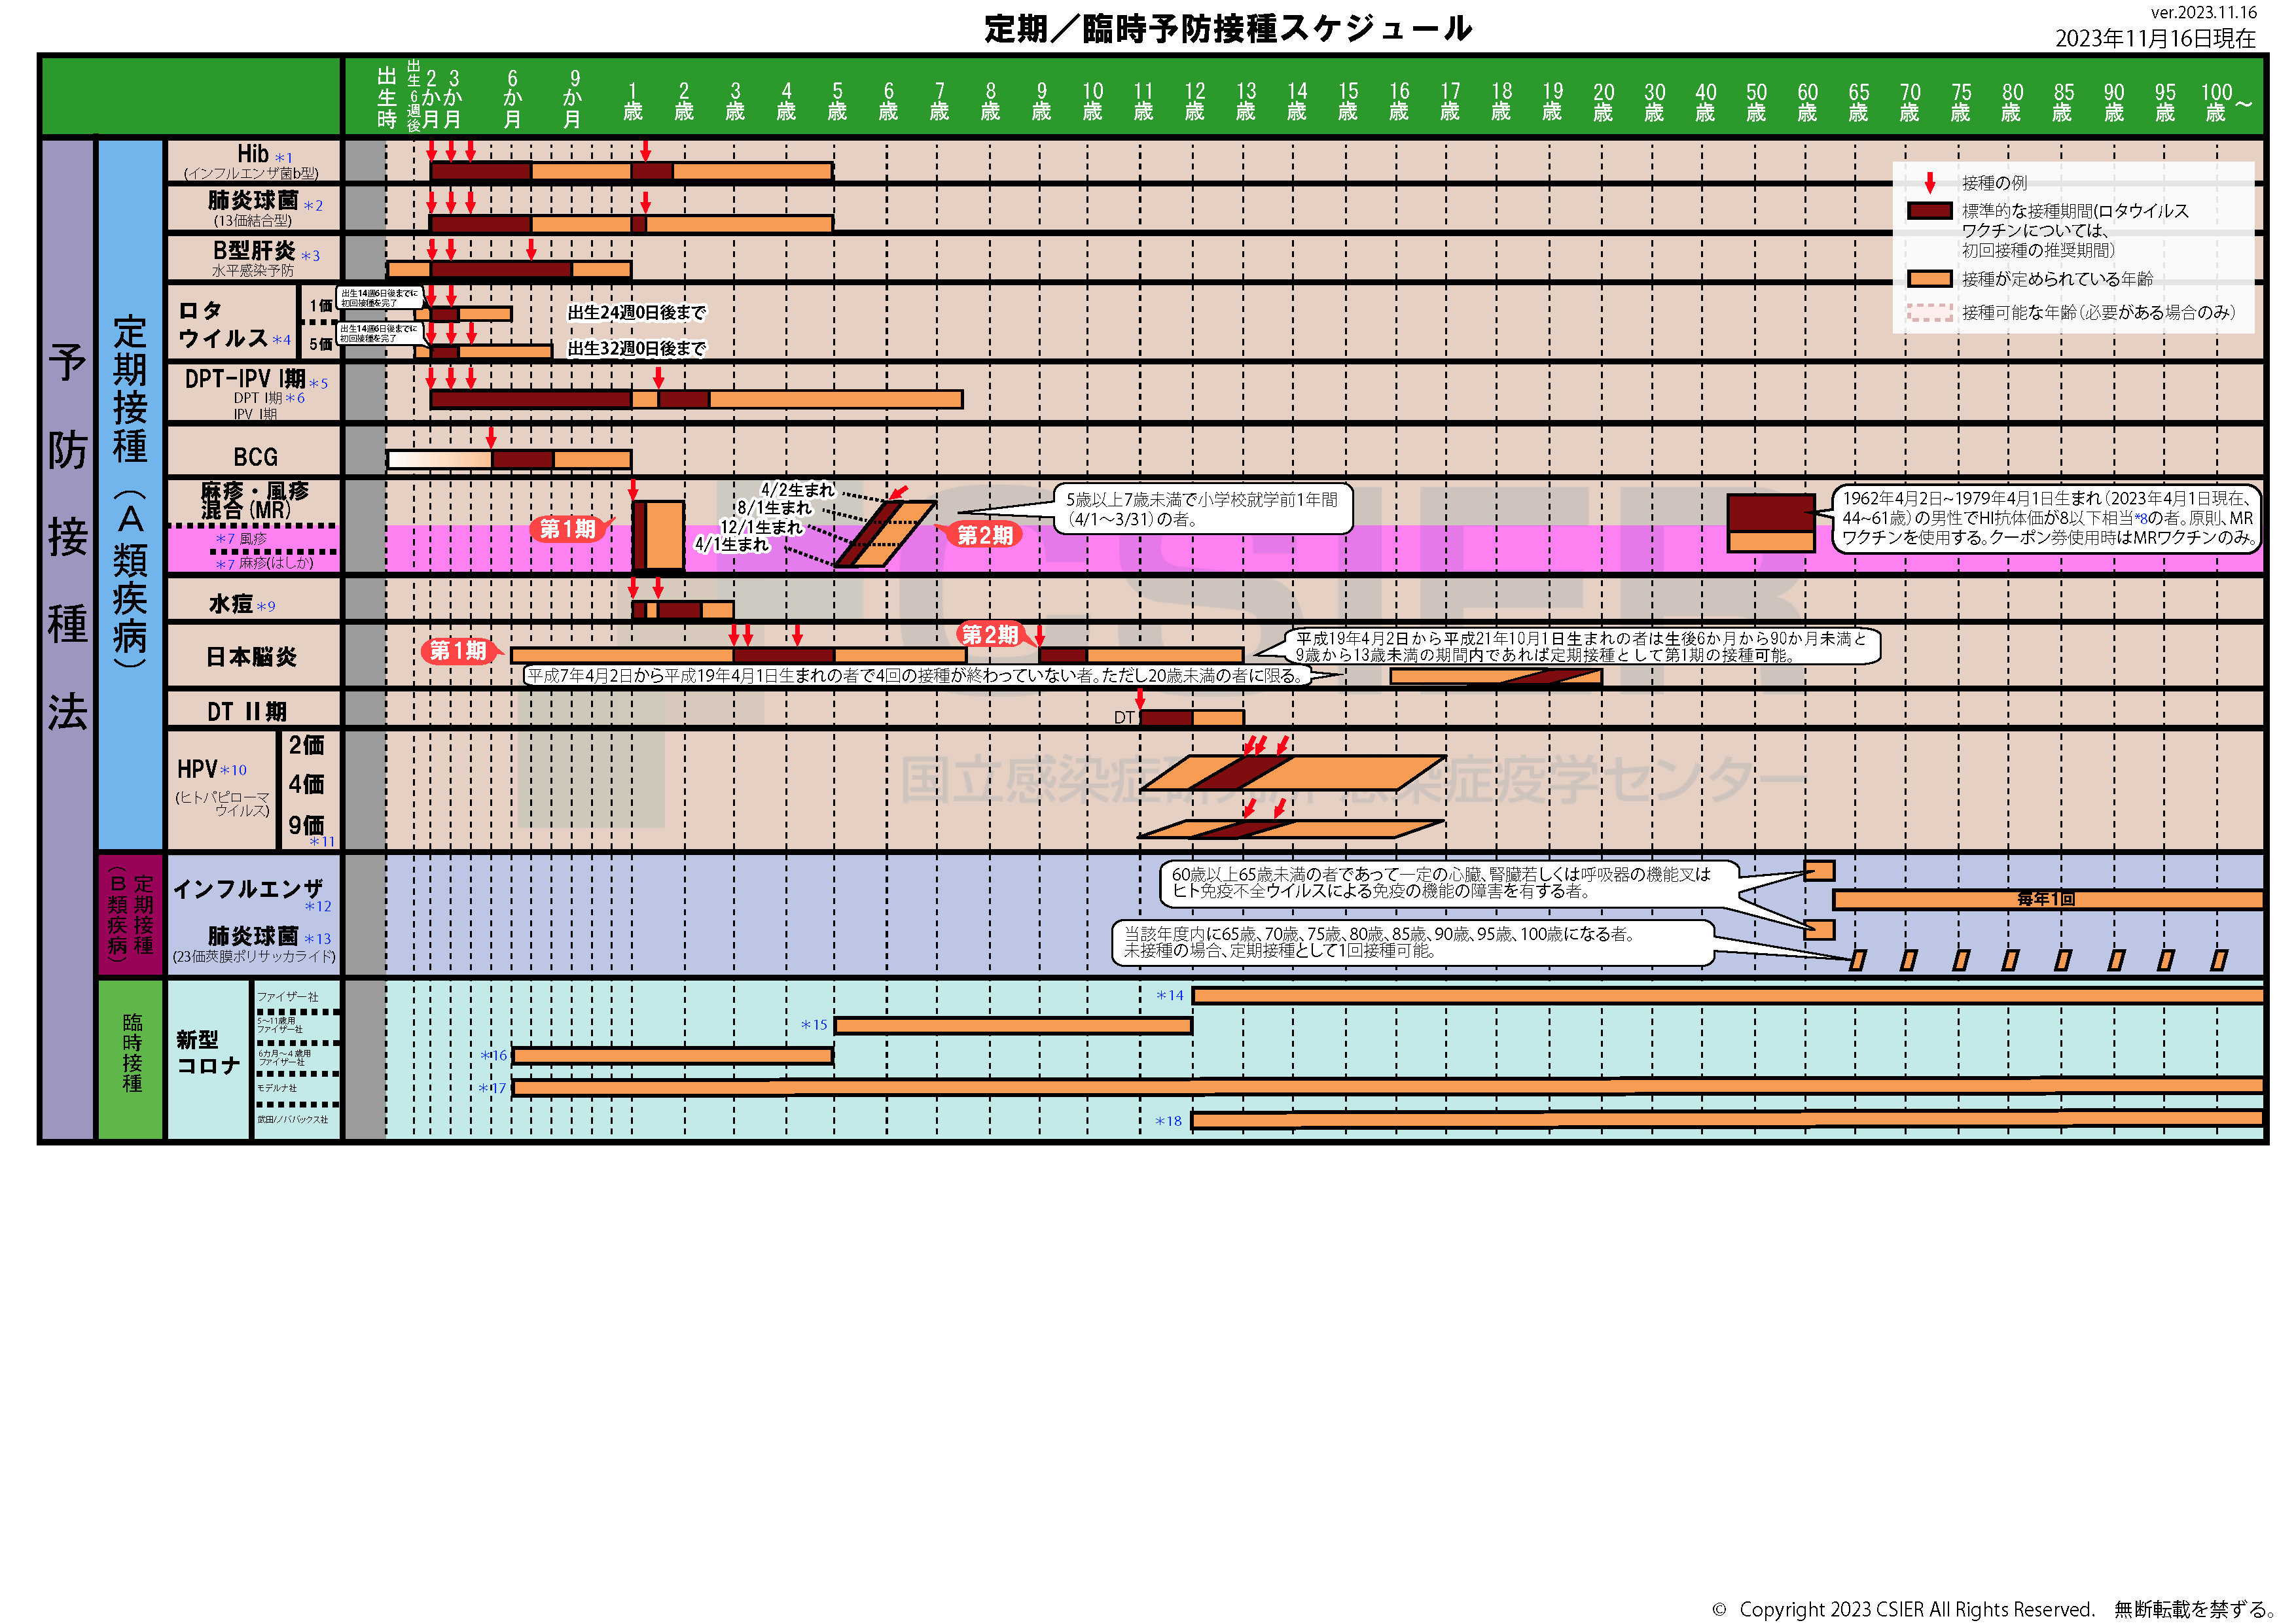2296x1623 pixels.
Task: Click the 定期接種（A類疾病） vertical heading
Action: point(130,492)
